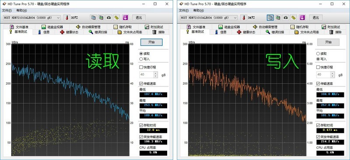350x160 pixels.
Task: Click 开始 button in read-test window
Action: 151,42
